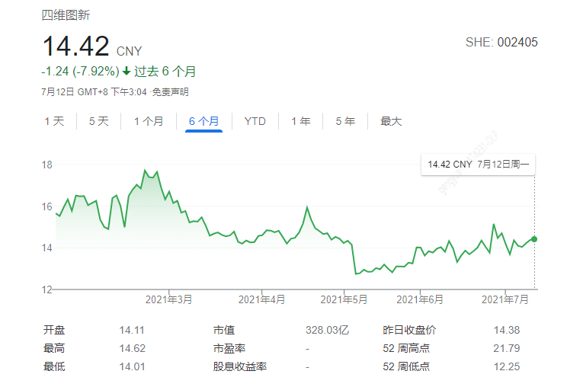Image resolution: width=567 pixels, height=387 pixels.
Task: Click the market cap 328.03亿
Action: 327,330
